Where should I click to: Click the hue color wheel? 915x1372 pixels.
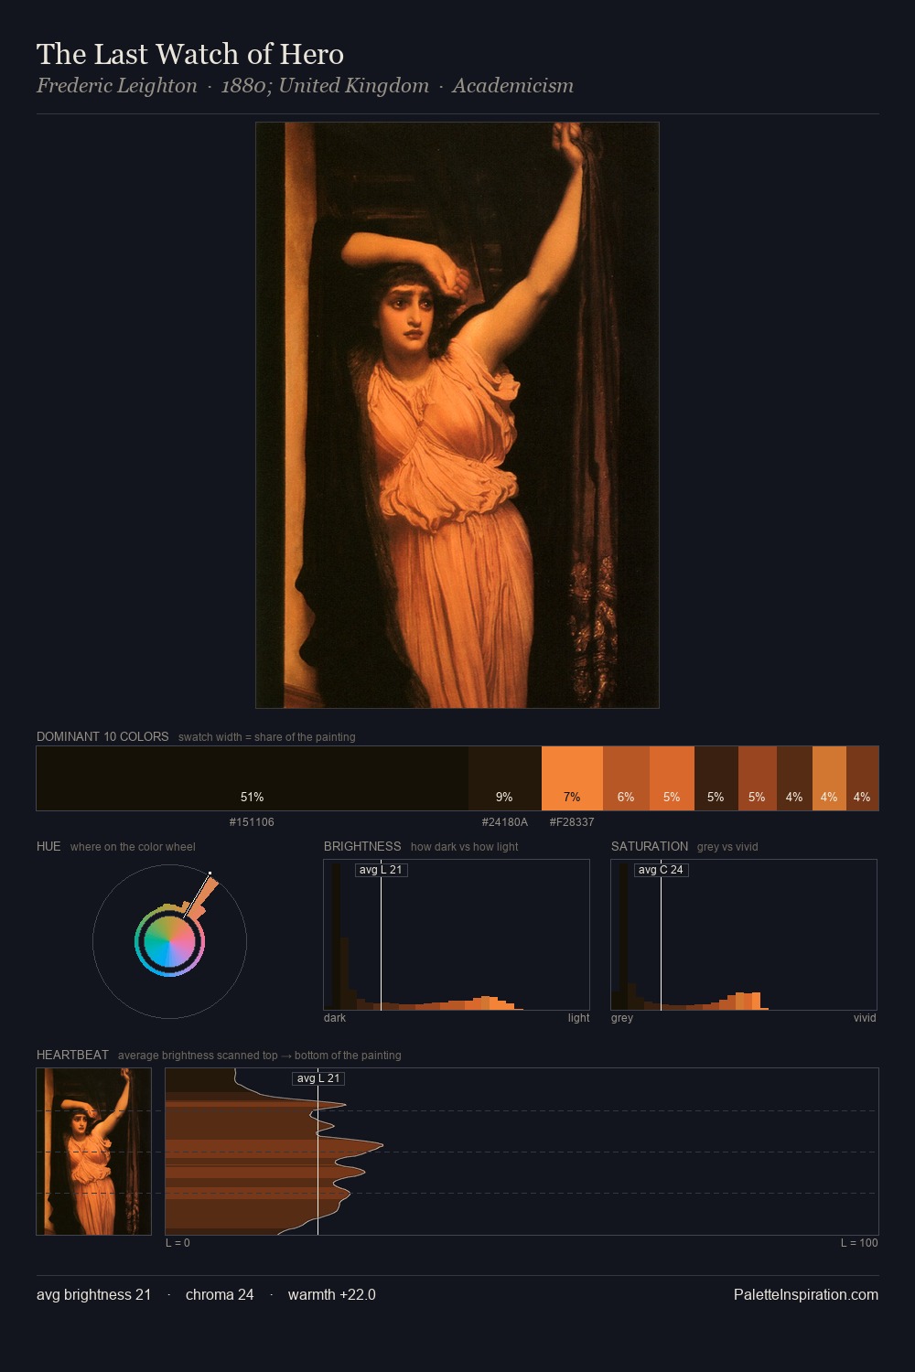[x=169, y=941]
